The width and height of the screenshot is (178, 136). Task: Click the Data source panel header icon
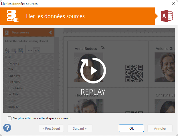(7, 32)
